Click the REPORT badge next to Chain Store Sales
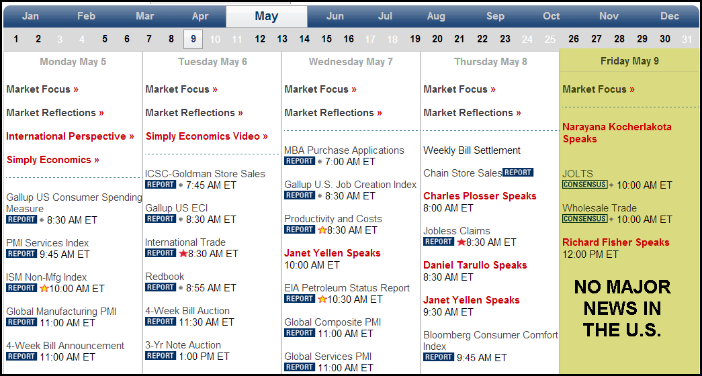The width and height of the screenshot is (702, 376). (517, 173)
